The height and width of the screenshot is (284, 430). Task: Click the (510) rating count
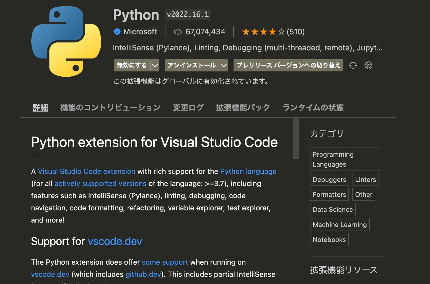(x=296, y=32)
